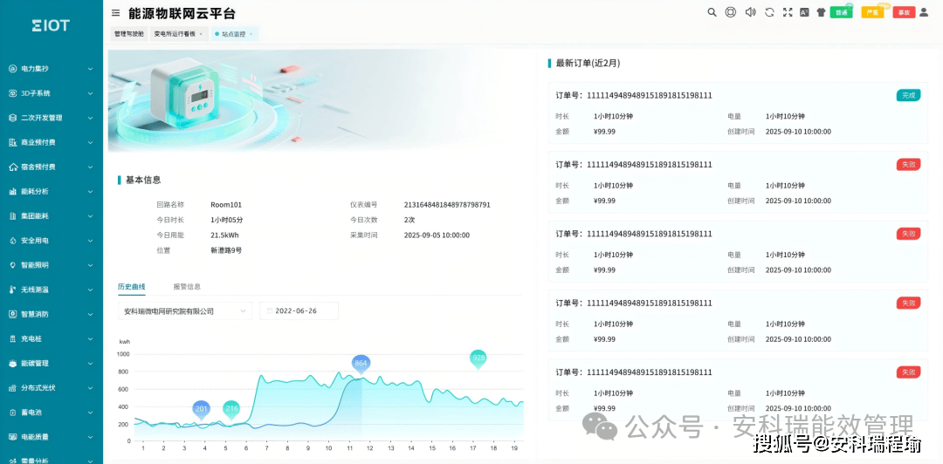Click the 充电桩 charger icon
Screen dimensions: 943x464
[12, 339]
